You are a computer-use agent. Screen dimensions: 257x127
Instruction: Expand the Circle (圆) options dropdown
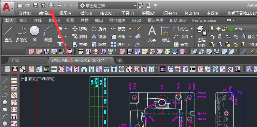(x=35, y=44)
